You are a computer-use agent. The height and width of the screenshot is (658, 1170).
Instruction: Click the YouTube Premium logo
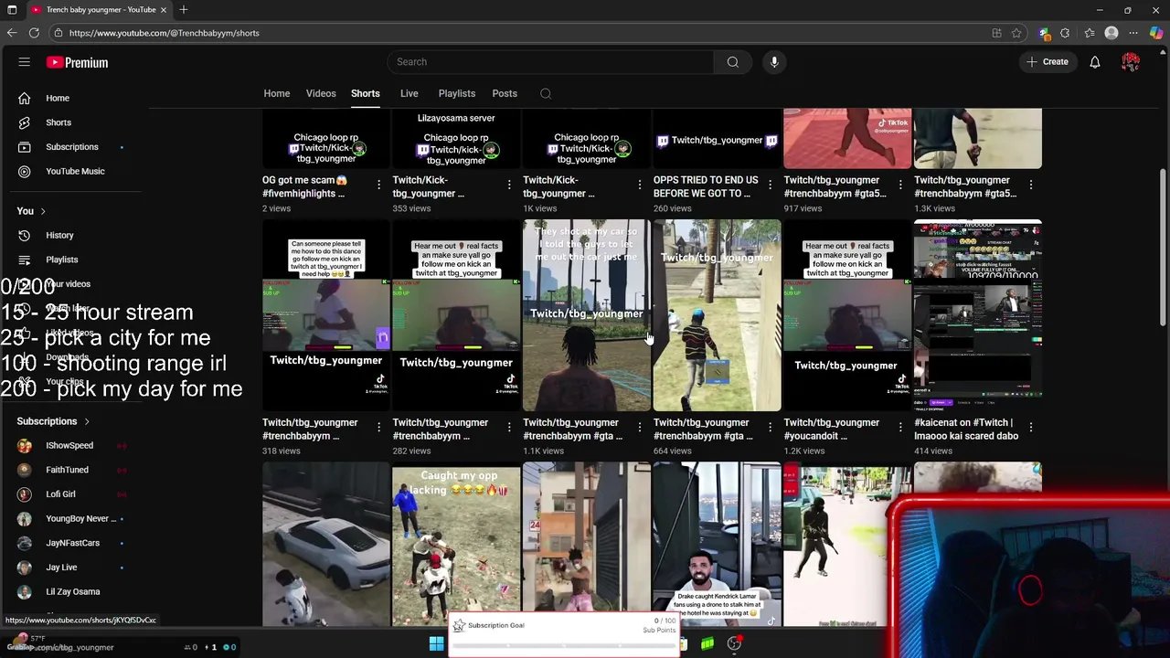(x=78, y=62)
